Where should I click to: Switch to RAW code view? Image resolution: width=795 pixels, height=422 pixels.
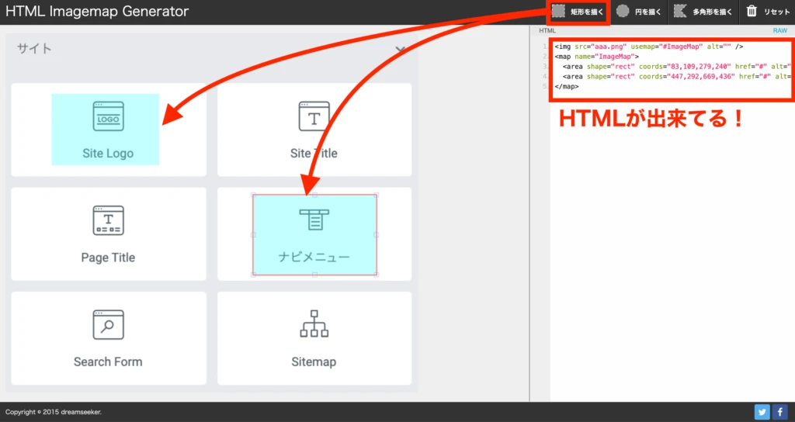click(x=779, y=31)
